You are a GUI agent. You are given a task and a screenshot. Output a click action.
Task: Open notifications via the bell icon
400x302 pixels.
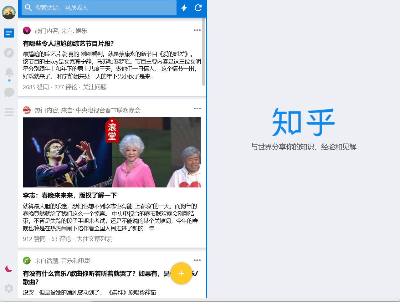[9, 72]
